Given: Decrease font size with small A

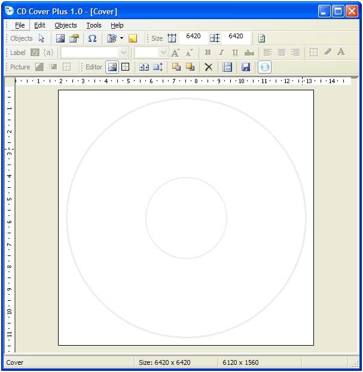Looking at the screenshot, I should point(190,53).
